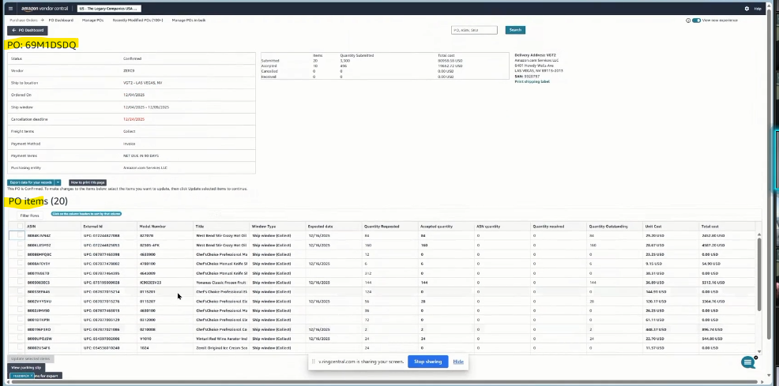The height and width of the screenshot is (386, 779).
Task: Click Update selected items button
Action: pos(31,358)
